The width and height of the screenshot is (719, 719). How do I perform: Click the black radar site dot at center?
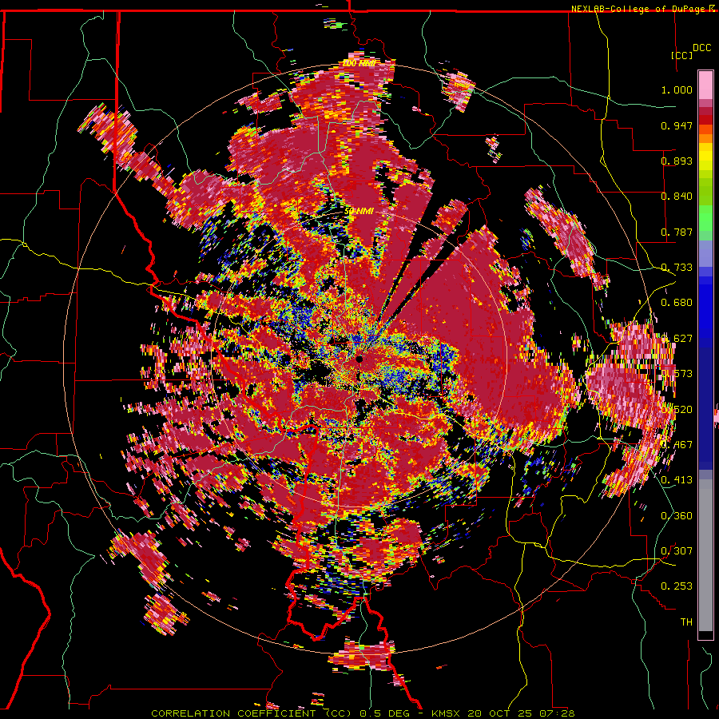pyautogui.click(x=359, y=359)
